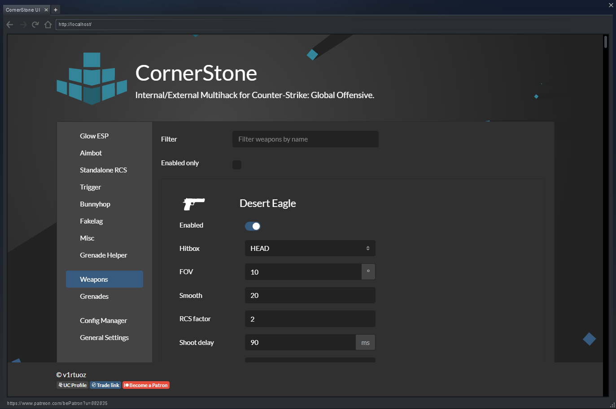Image resolution: width=616 pixels, height=409 pixels.
Task: Click the page's vertical scrollbar thumb
Action: pos(606,42)
